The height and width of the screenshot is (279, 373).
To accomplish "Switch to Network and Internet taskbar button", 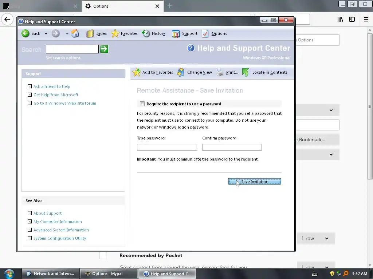I will (50, 274).
